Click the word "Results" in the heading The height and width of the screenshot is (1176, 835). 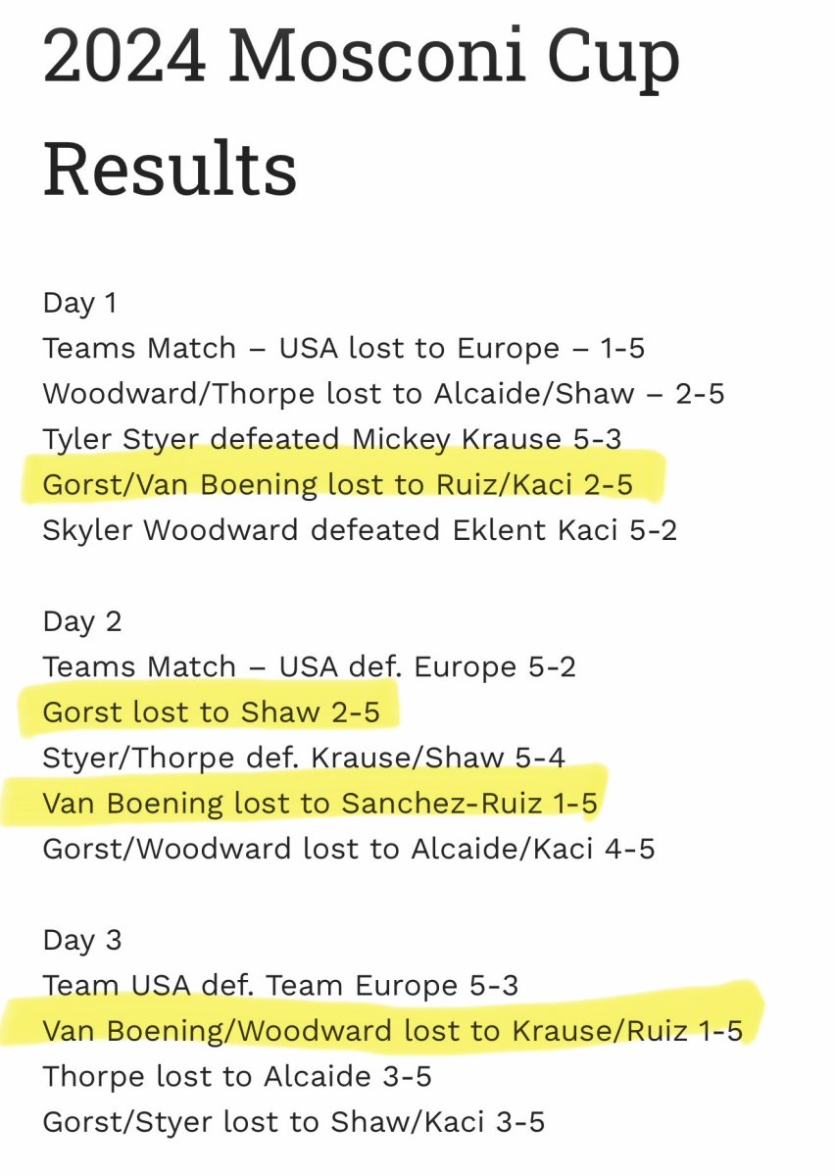[x=170, y=167]
